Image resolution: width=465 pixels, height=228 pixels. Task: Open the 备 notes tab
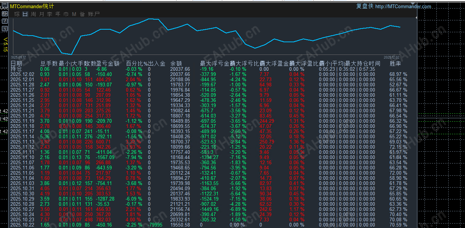point(82,14)
